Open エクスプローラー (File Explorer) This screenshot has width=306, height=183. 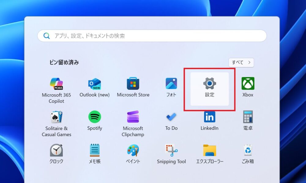(210, 151)
